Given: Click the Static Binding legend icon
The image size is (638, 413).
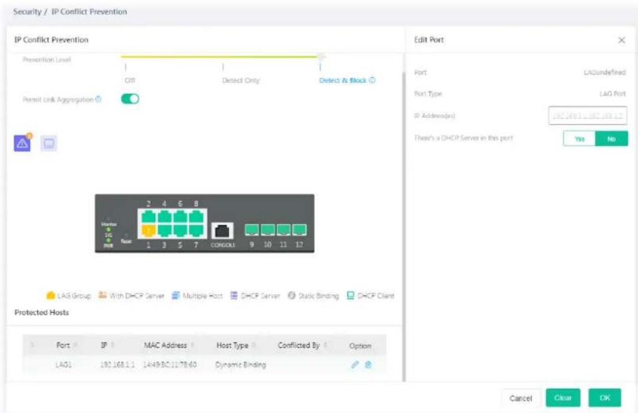Looking at the screenshot, I should coord(291,295).
